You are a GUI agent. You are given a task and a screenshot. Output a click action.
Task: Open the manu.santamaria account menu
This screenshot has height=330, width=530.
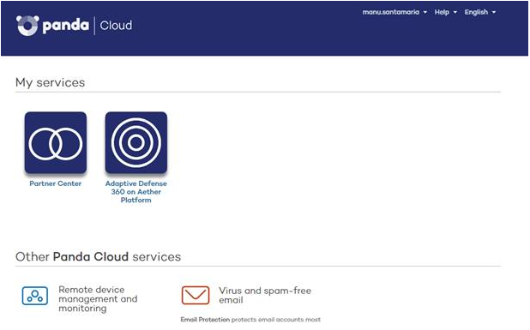point(391,12)
